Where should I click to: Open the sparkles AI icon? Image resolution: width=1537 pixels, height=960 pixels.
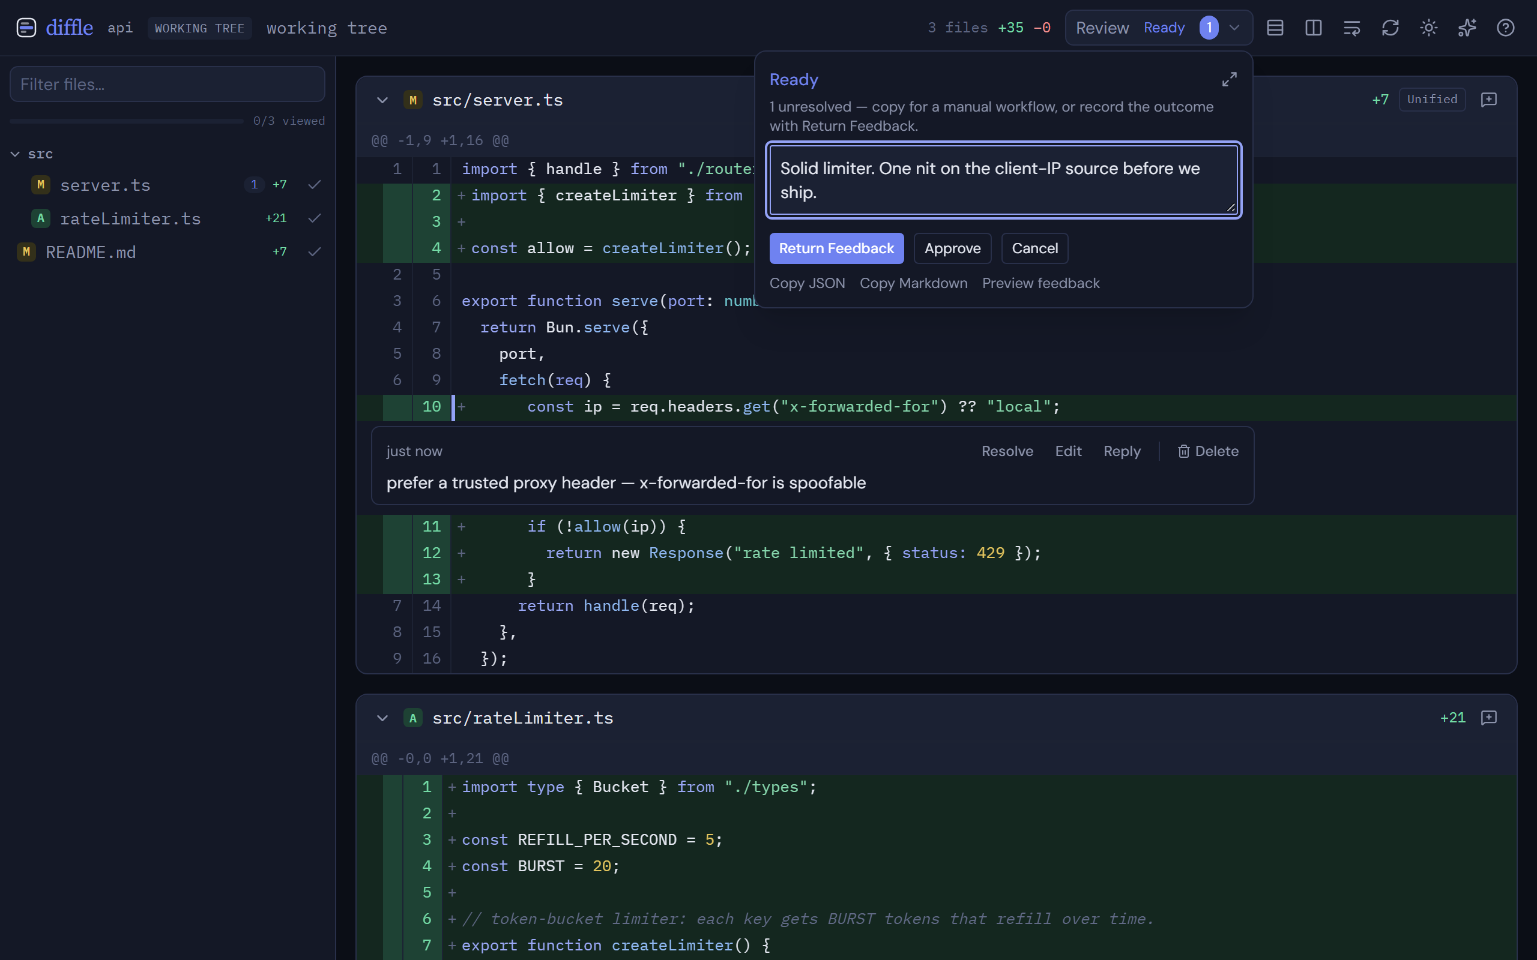point(1467,28)
